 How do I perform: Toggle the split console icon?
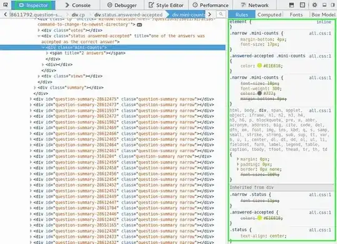(291, 5)
